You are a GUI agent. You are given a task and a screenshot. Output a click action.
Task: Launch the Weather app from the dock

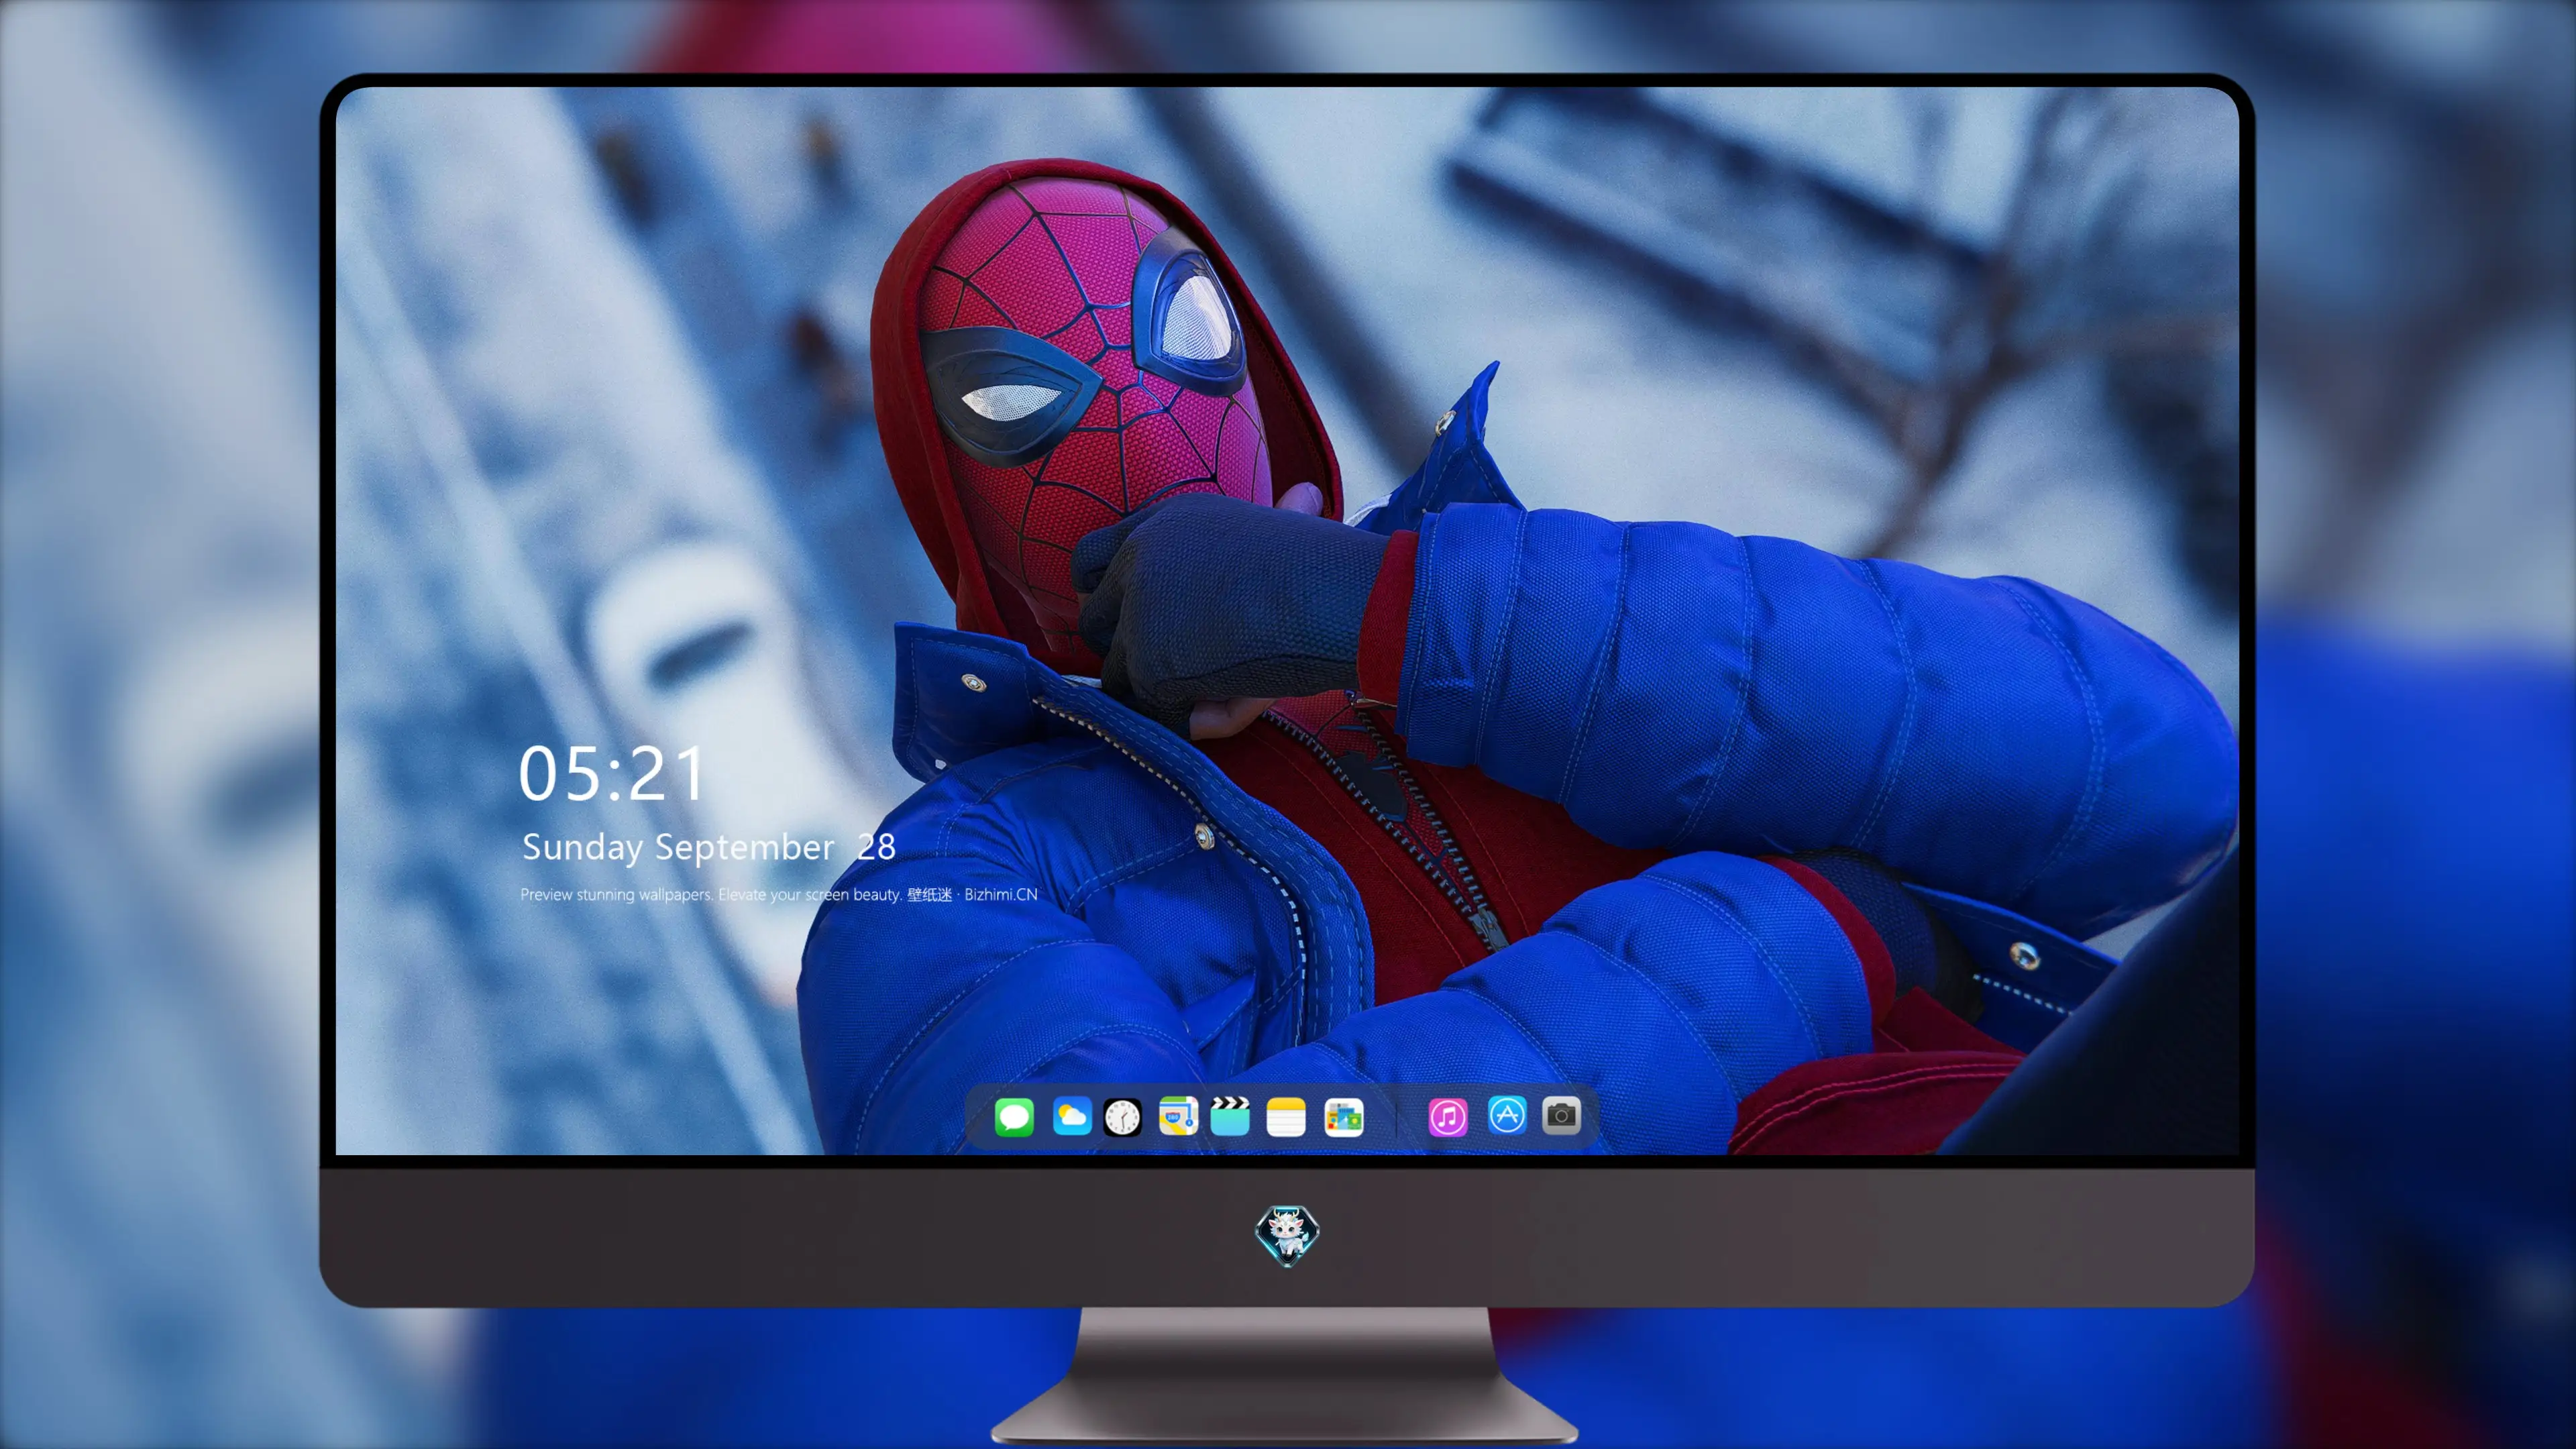pos(1072,1116)
